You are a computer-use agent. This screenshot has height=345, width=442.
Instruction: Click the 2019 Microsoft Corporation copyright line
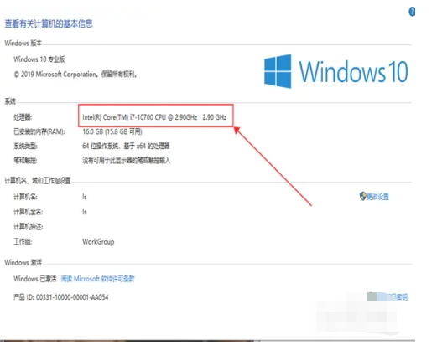coord(75,75)
